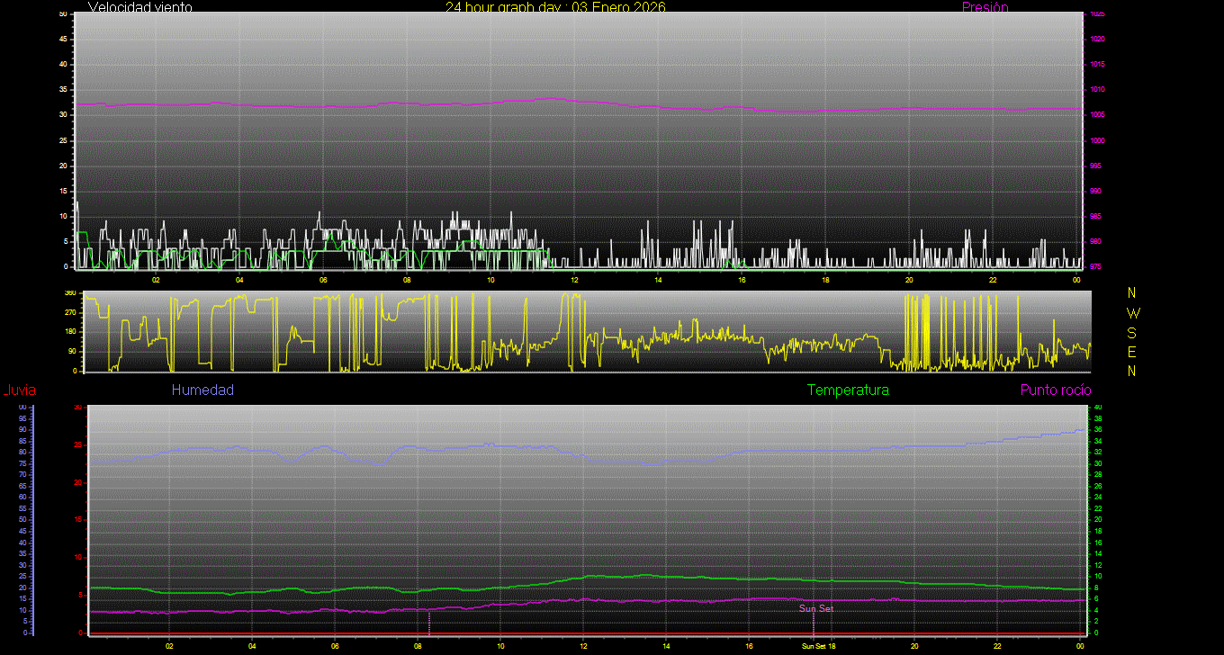The image size is (1224, 655).
Task: Click the W wind direction letter
Action: click(x=1132, y=313)
